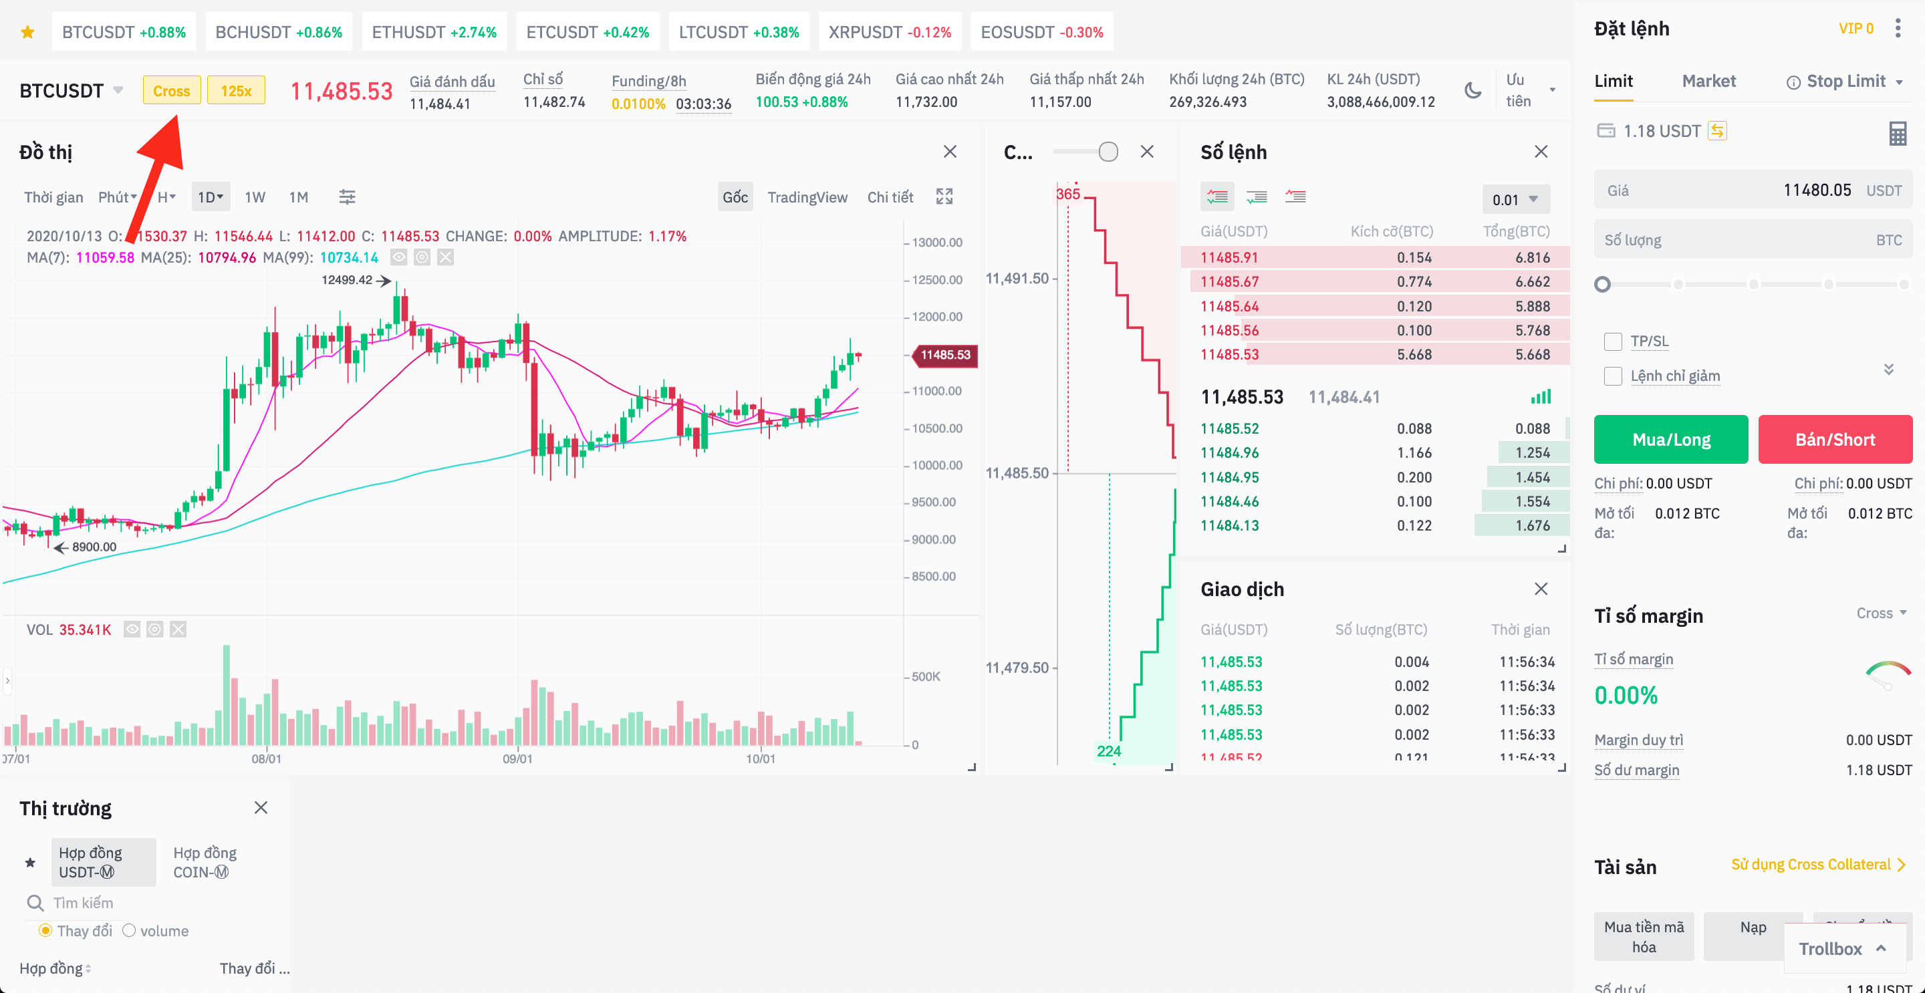Select the Gốc chart tab
Screen dimensions: 1925x993
735,196
